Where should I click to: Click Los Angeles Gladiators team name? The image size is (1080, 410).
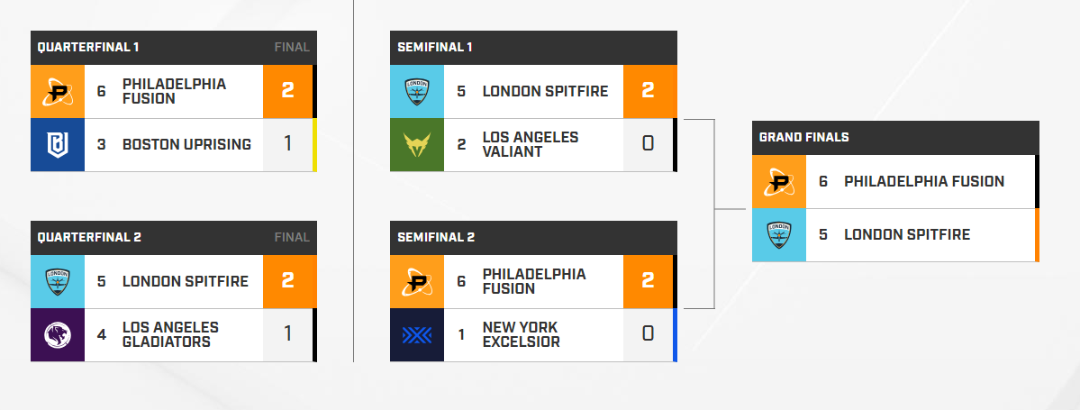click(x=171, y=335)
